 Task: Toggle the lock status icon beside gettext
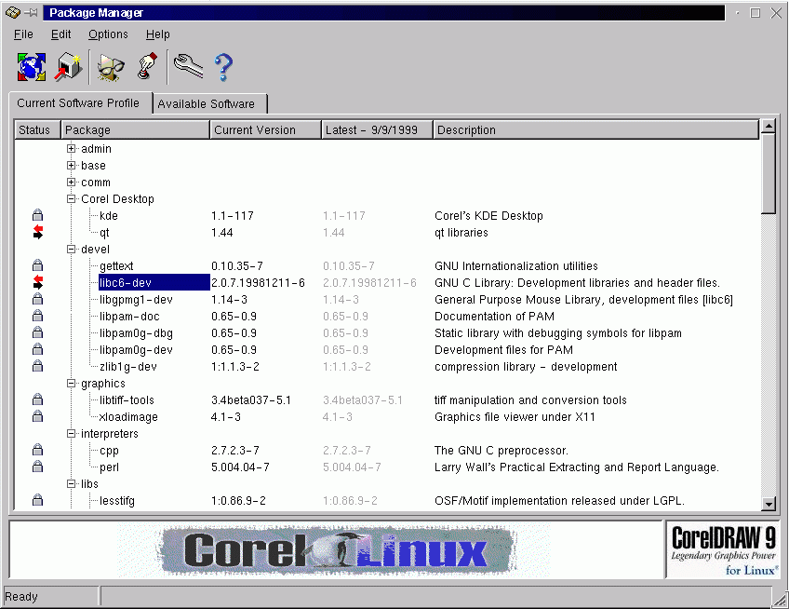click(x=37, y=266)
